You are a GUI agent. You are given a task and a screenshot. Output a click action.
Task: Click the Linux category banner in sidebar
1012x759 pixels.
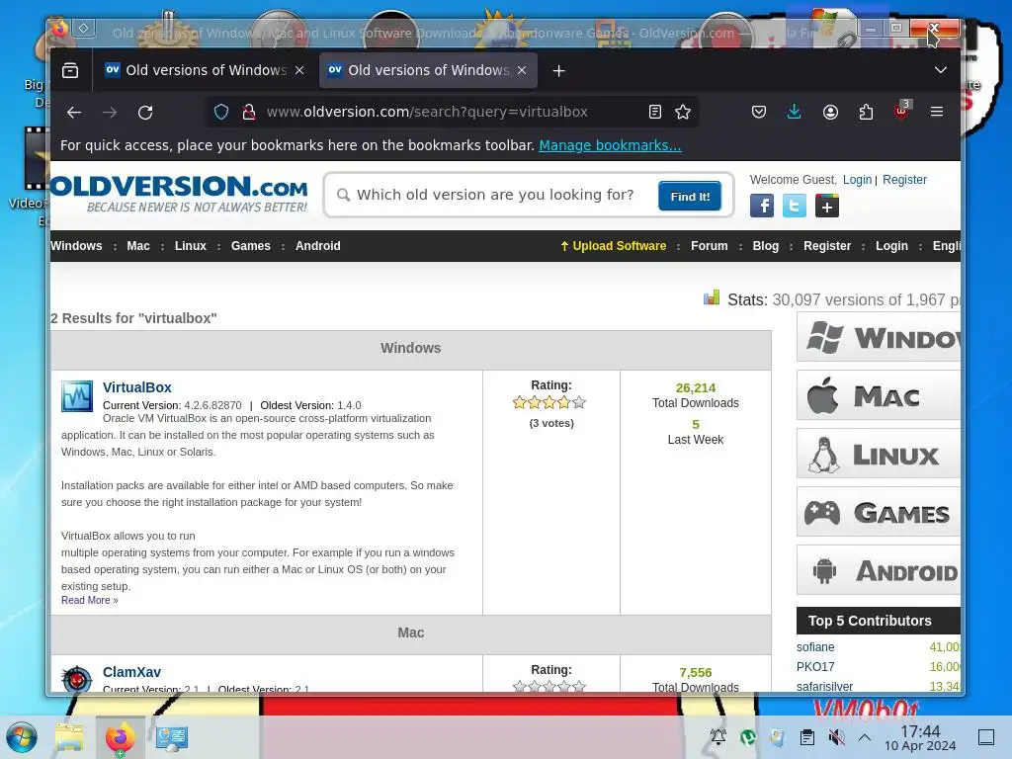879,455
